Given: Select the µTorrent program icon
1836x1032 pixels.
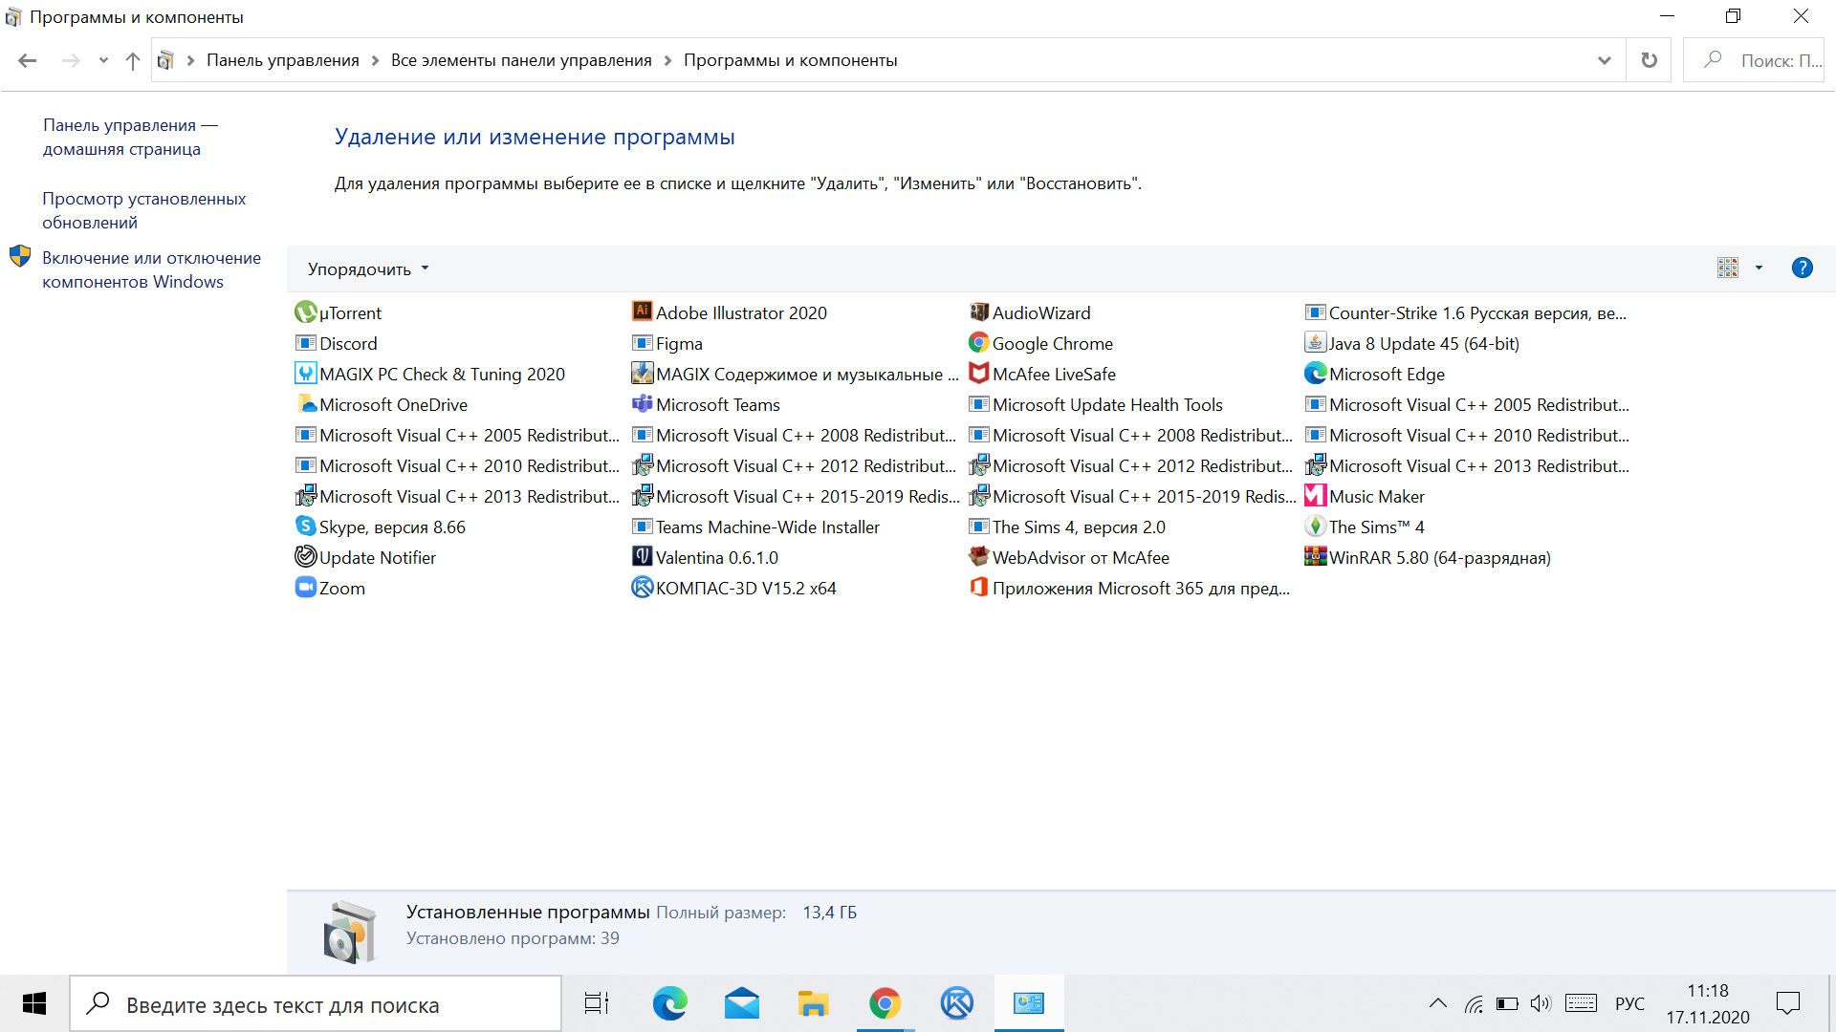Looking at the screenshot, I should coord(305,312).
